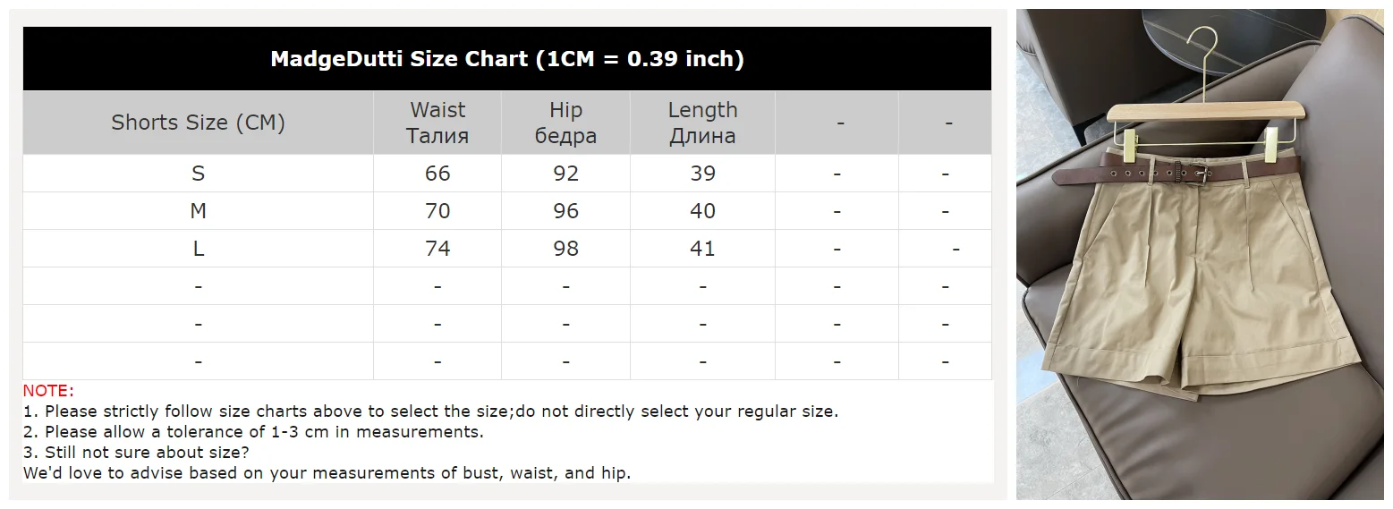Image resolution: width=1393 pixels, height=509 pixels.
Task: Select the Shorts Size (CM) header cell
Action: tap(198, 123)
